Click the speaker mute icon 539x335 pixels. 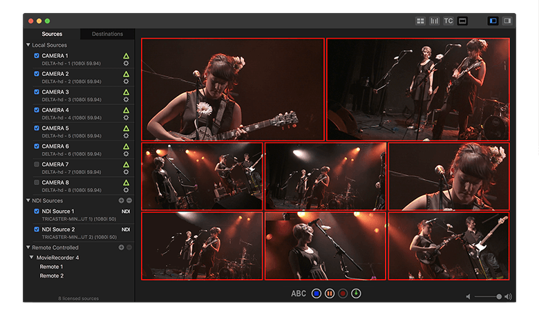469,296
